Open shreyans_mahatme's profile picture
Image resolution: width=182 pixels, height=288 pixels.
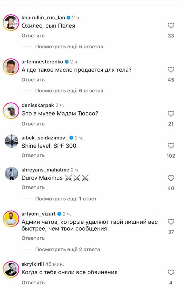(11, 174)
